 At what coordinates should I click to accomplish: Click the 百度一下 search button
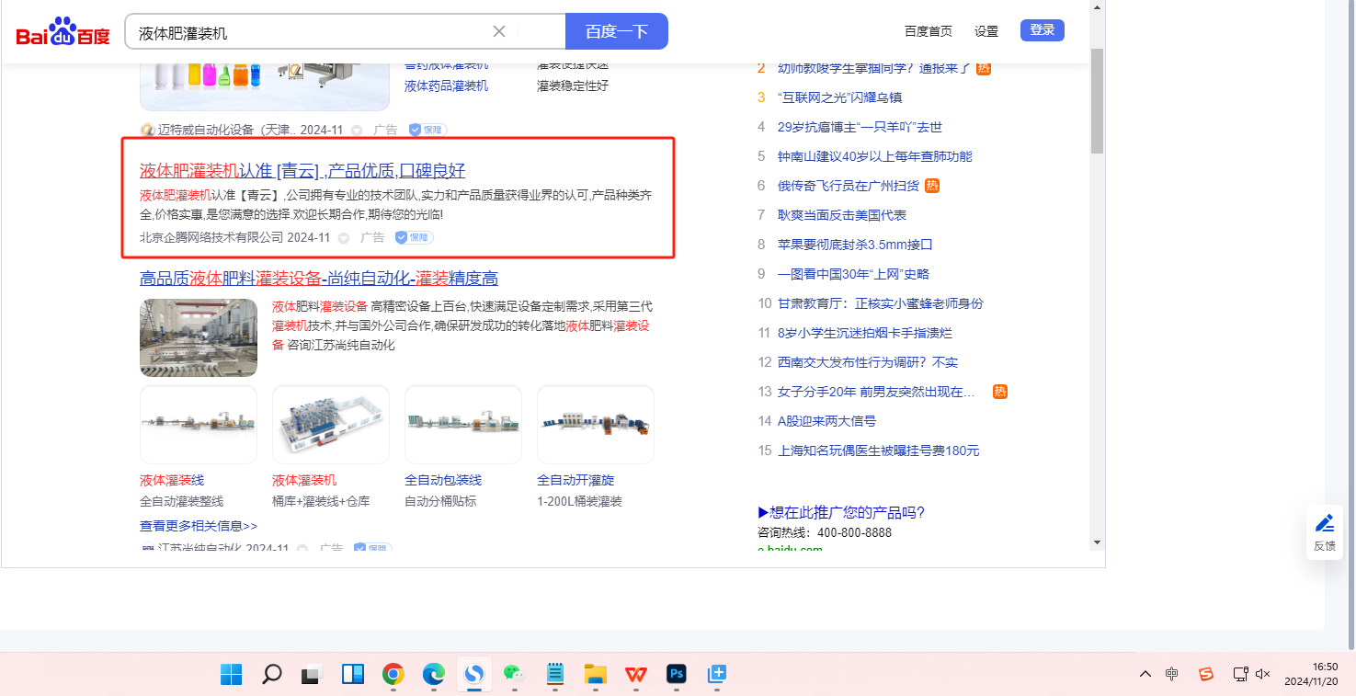pos(617,31)
